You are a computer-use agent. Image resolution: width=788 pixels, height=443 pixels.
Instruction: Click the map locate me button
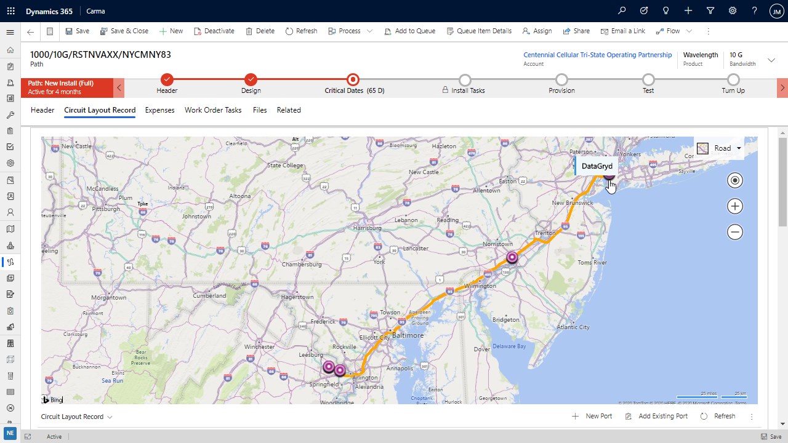click(x=734, y=180)
